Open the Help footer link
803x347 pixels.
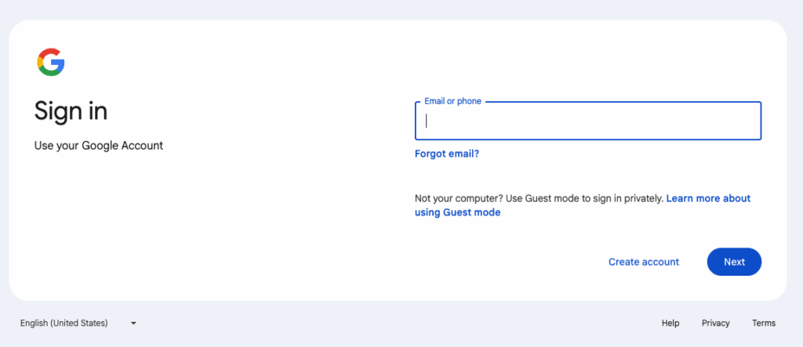670,323
